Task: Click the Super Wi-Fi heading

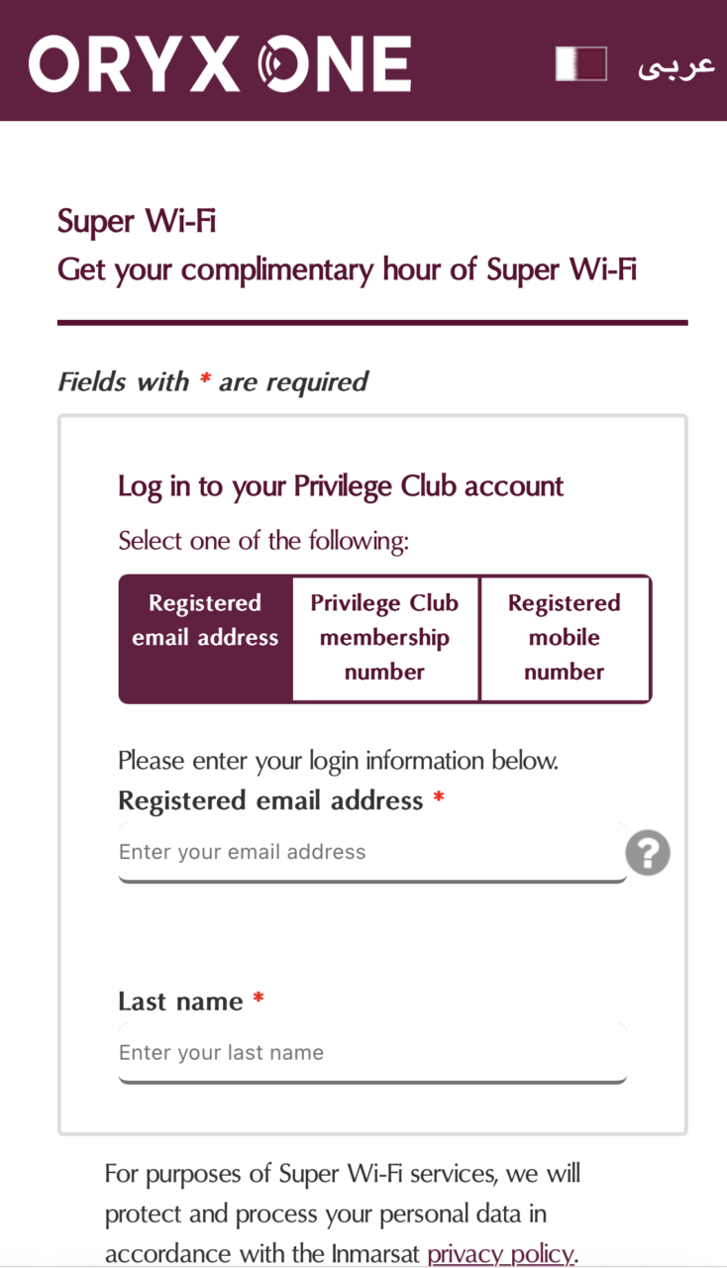Action: [x=137, y=220]
